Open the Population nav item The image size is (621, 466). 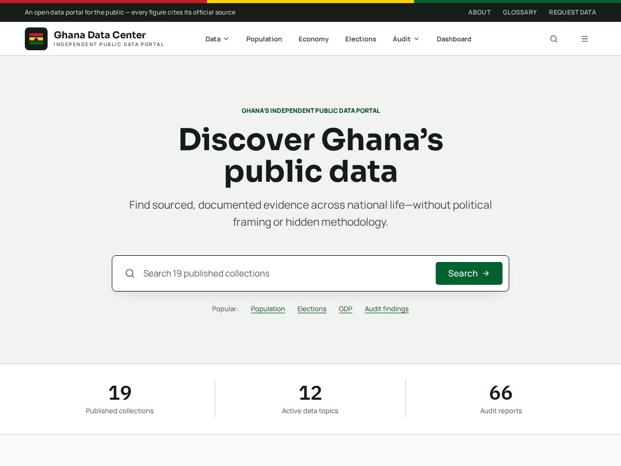click(x=264, y=39)
